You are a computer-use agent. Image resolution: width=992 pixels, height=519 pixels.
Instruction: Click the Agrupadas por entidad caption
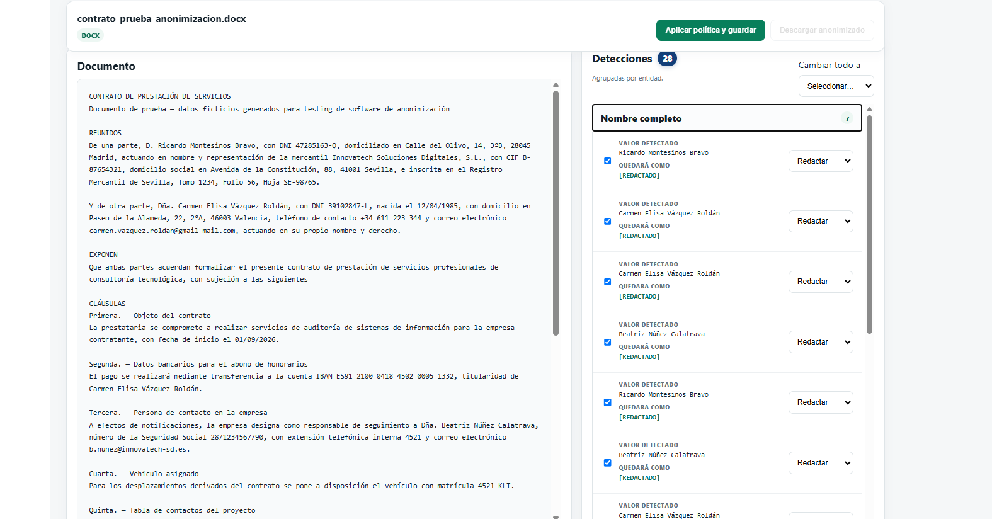[627, 79]
